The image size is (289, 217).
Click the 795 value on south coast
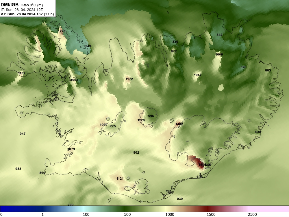click(x=168, y=191)
